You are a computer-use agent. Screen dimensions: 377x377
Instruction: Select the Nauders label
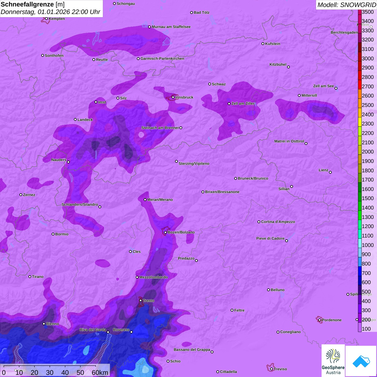coord(59,160)
